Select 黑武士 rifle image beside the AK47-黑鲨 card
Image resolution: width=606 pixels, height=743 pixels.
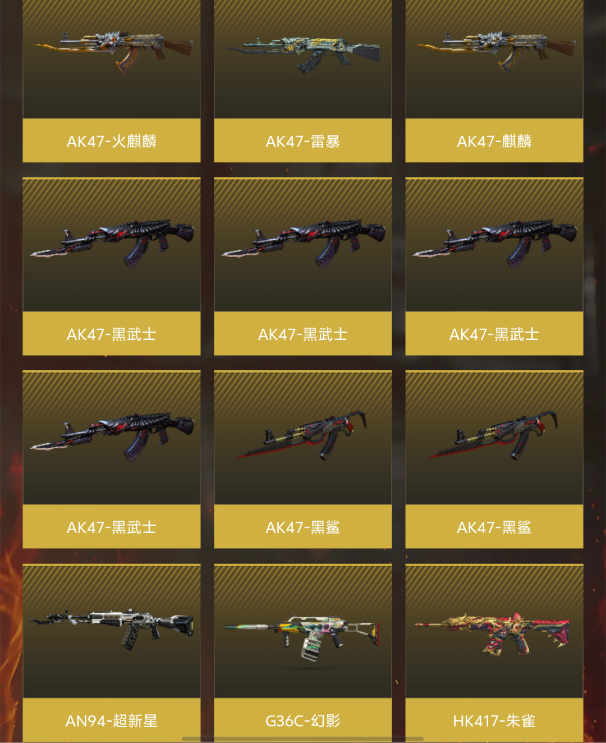pyautogui.click(x=112, y=436)
